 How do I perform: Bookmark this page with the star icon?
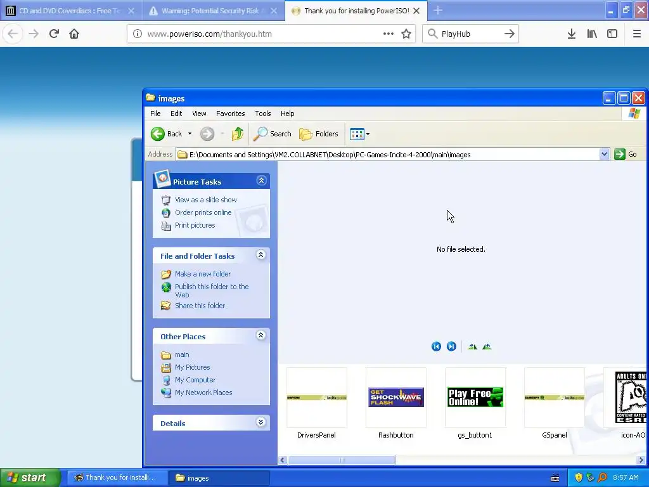click(406, 34)
